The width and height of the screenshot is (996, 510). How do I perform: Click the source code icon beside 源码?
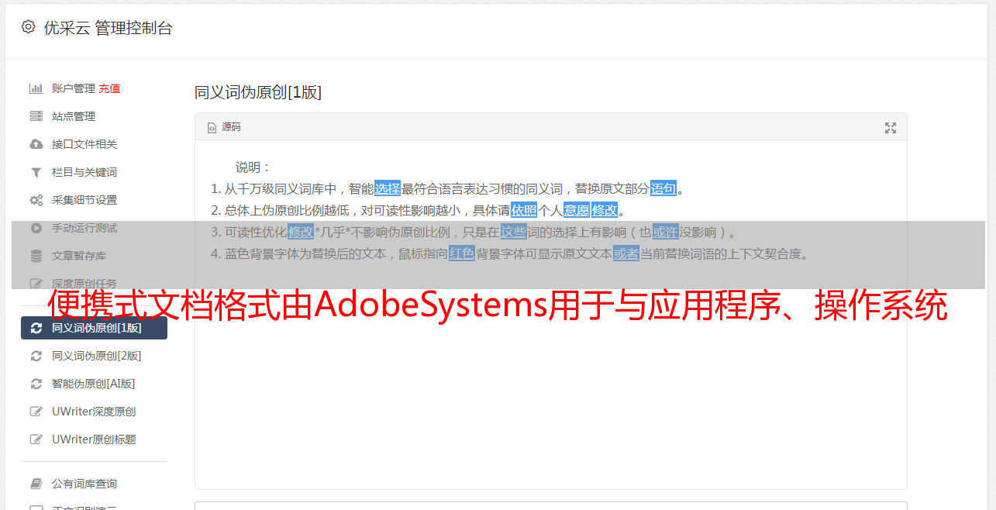[x=212, y=127]
